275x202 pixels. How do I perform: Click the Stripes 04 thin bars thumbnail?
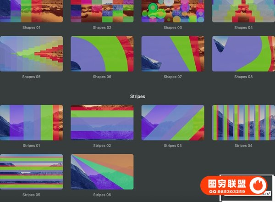point(243,123)
